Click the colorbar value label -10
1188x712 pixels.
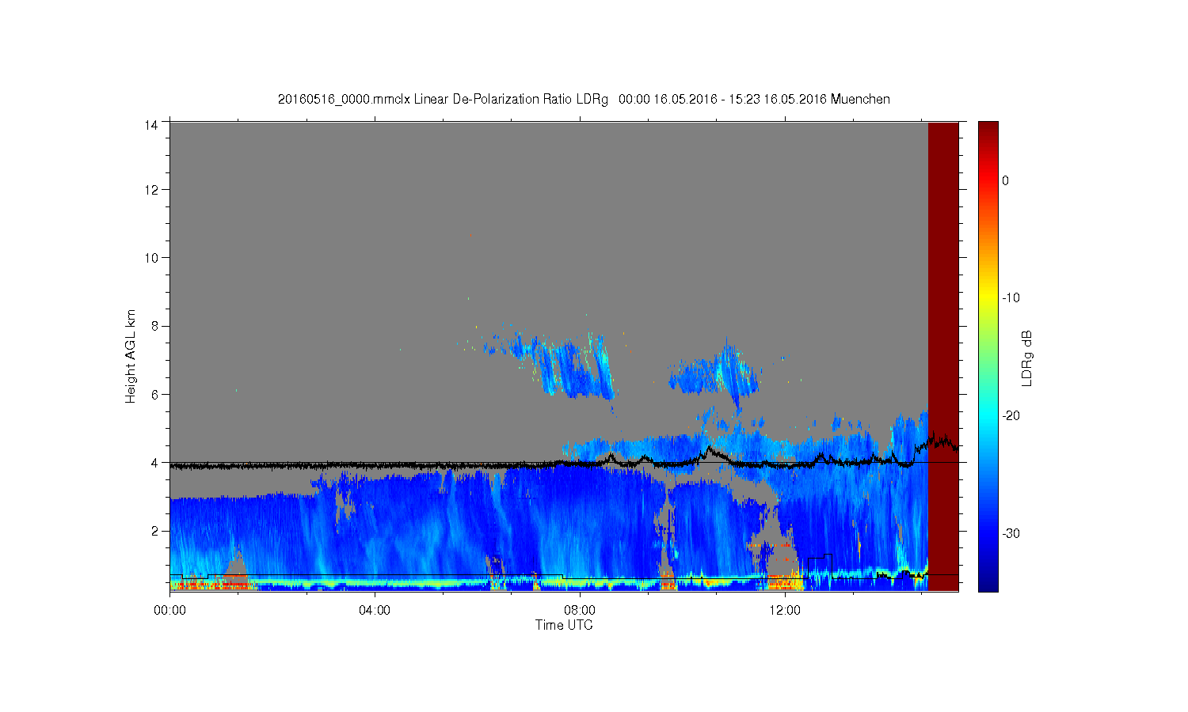pyautogui.click(x=1011, y=297)
